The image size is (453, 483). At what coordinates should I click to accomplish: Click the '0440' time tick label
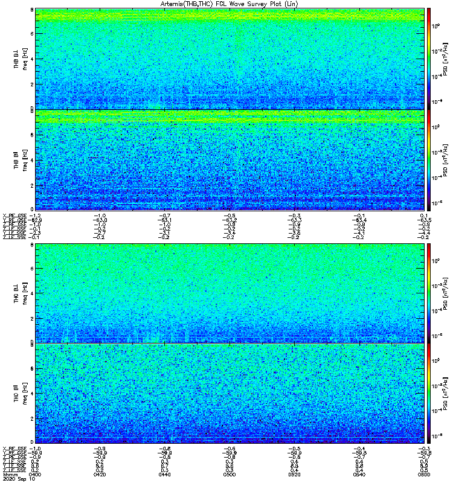point(164,475)
